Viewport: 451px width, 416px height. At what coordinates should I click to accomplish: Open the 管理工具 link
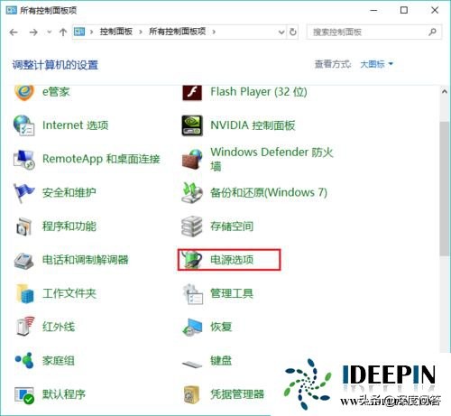click(x=232, y=293)
